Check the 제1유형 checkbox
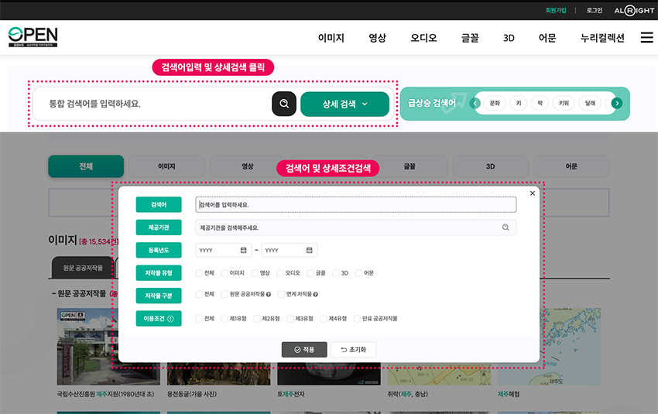The width and height of the screenshot is (658, 414). pos(224,319)
